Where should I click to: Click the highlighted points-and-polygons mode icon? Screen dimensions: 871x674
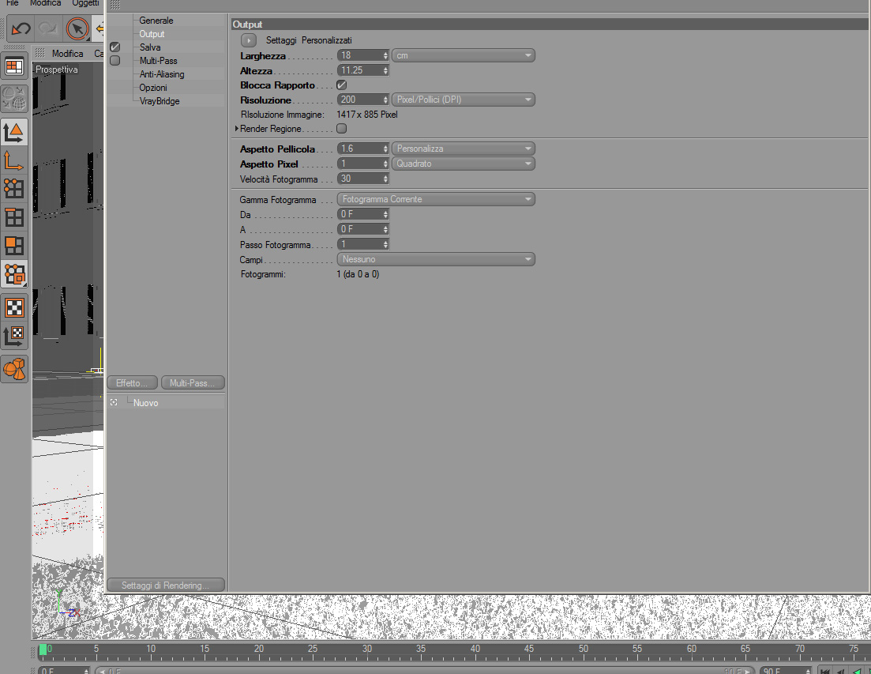(14, 274)
